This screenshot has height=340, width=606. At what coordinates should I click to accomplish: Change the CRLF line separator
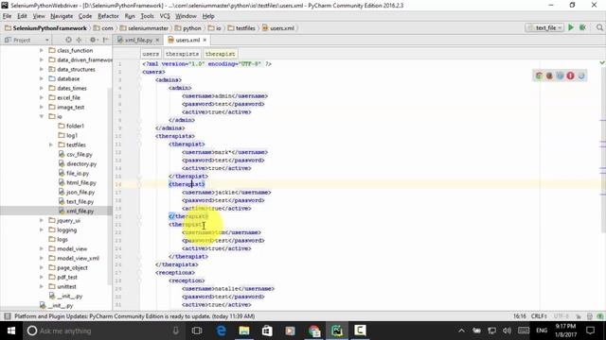[x=539, y=316]
